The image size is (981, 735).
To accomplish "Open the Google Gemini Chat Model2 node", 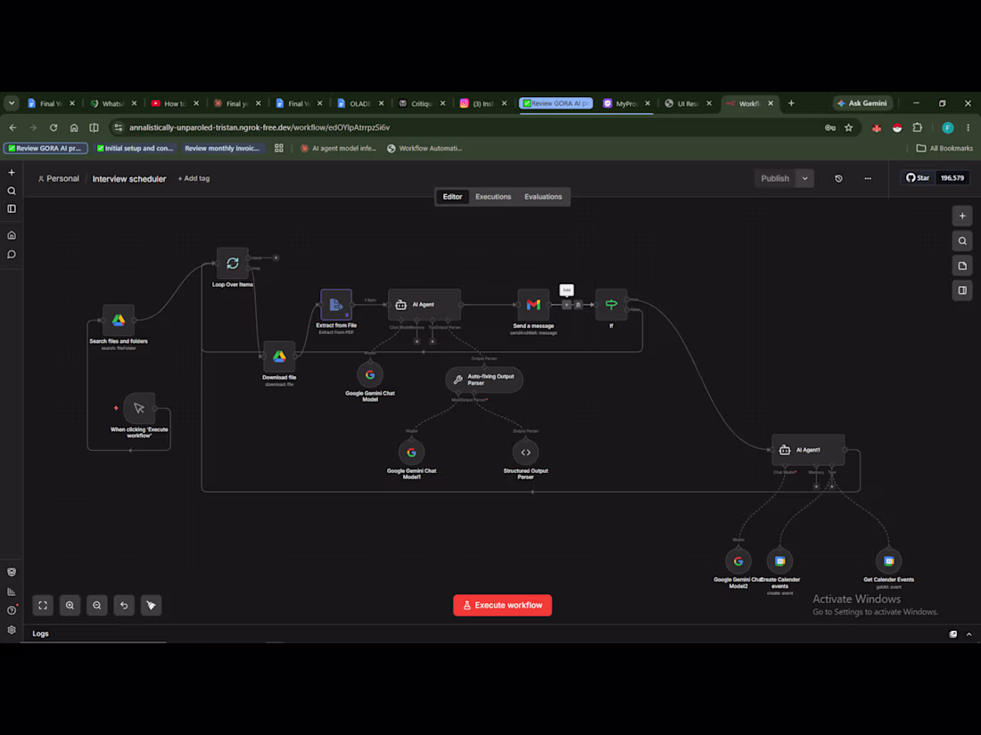I will 738,561.
